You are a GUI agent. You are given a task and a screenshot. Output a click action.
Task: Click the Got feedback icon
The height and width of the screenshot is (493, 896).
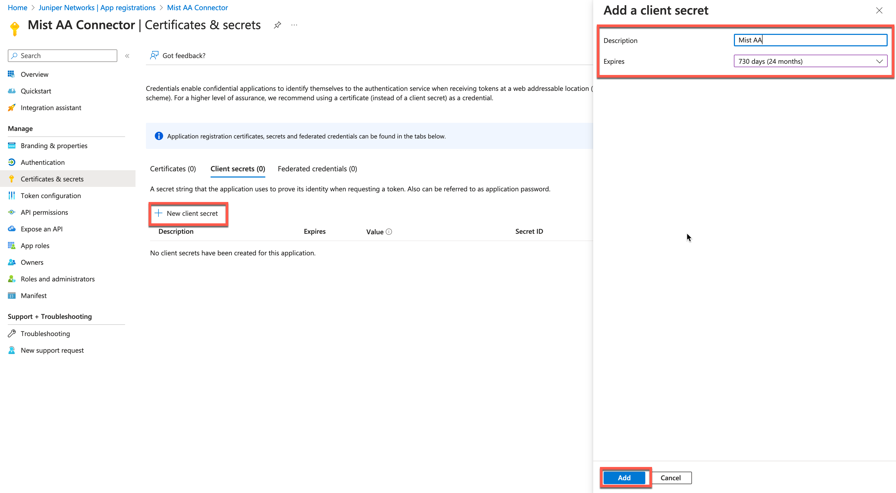point(154,56)
